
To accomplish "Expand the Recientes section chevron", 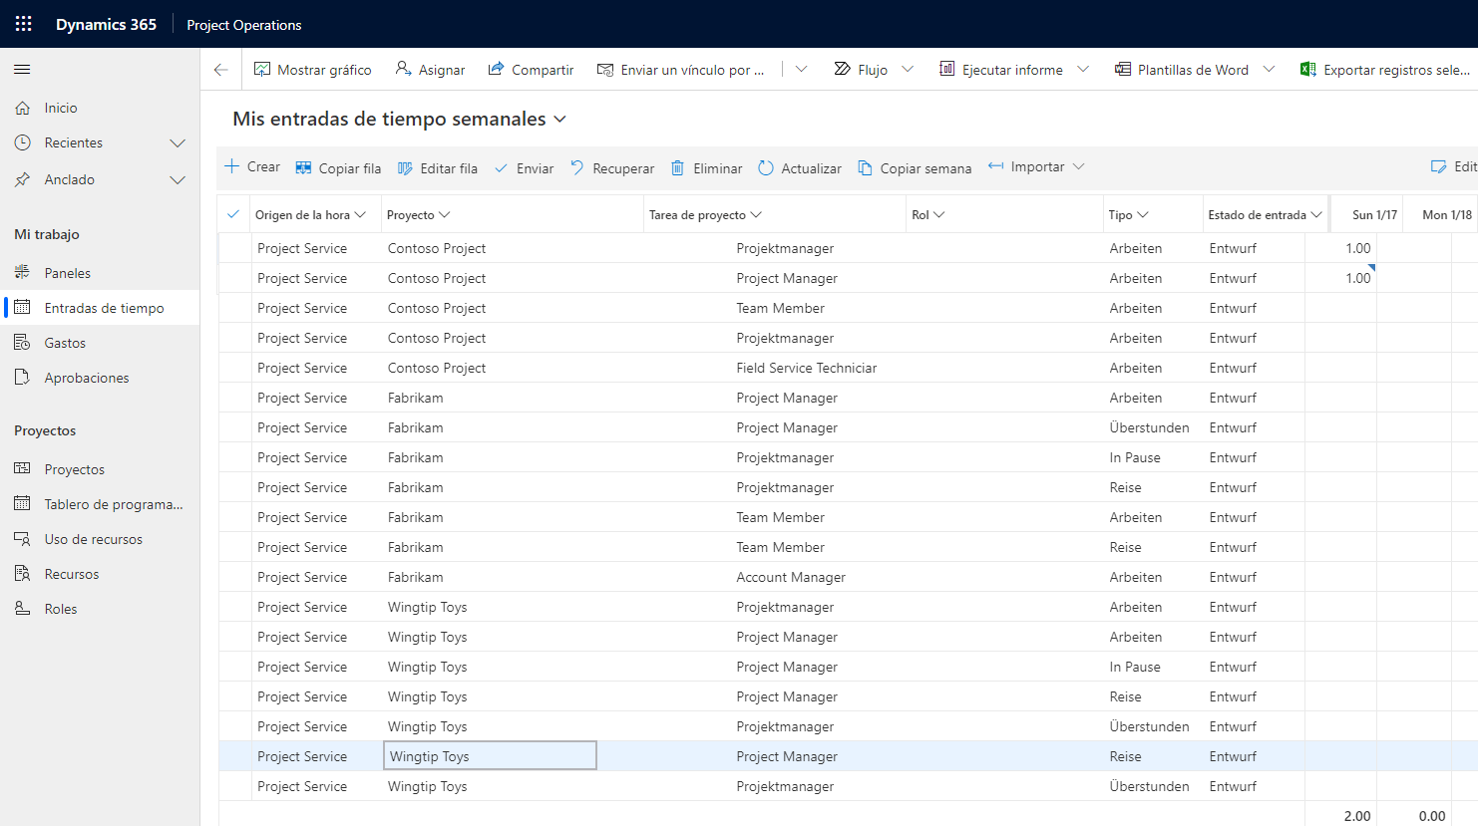I will pos(178,142).
